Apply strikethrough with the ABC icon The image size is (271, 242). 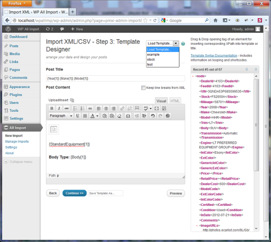[67, 108]
